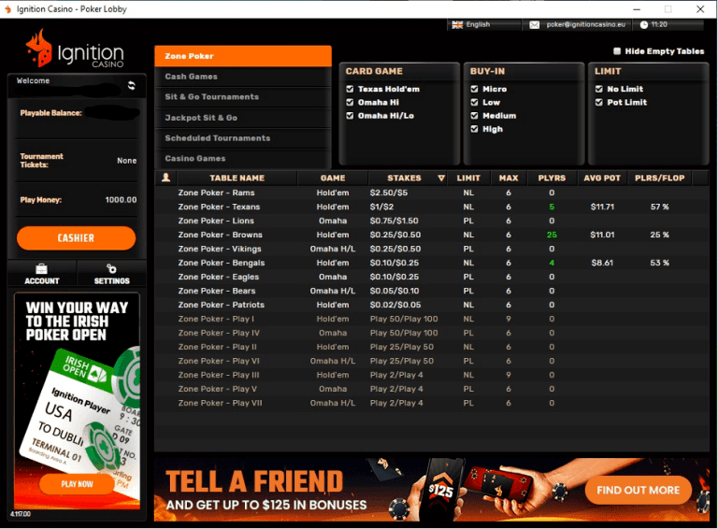Click the player icon column header
The height and width of the screenshot is (529, 718).
(165, 178)
